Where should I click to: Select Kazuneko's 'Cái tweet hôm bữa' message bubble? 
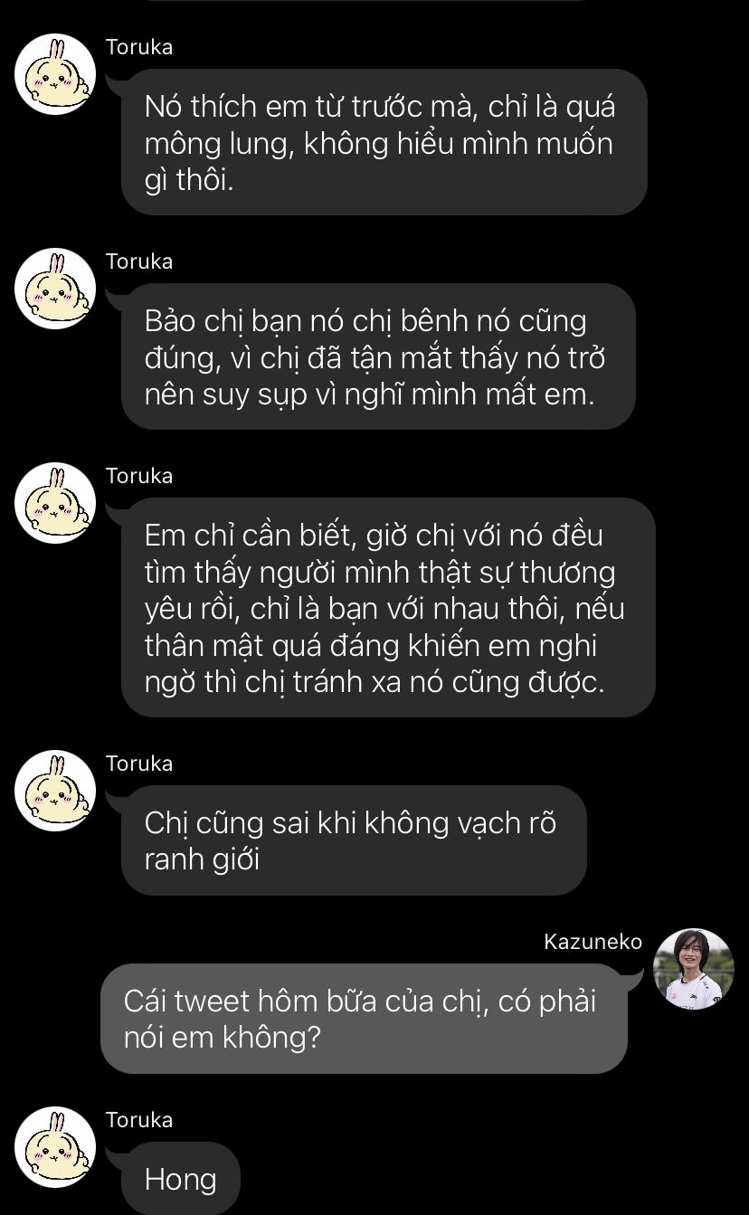[x=364, y=1019]
